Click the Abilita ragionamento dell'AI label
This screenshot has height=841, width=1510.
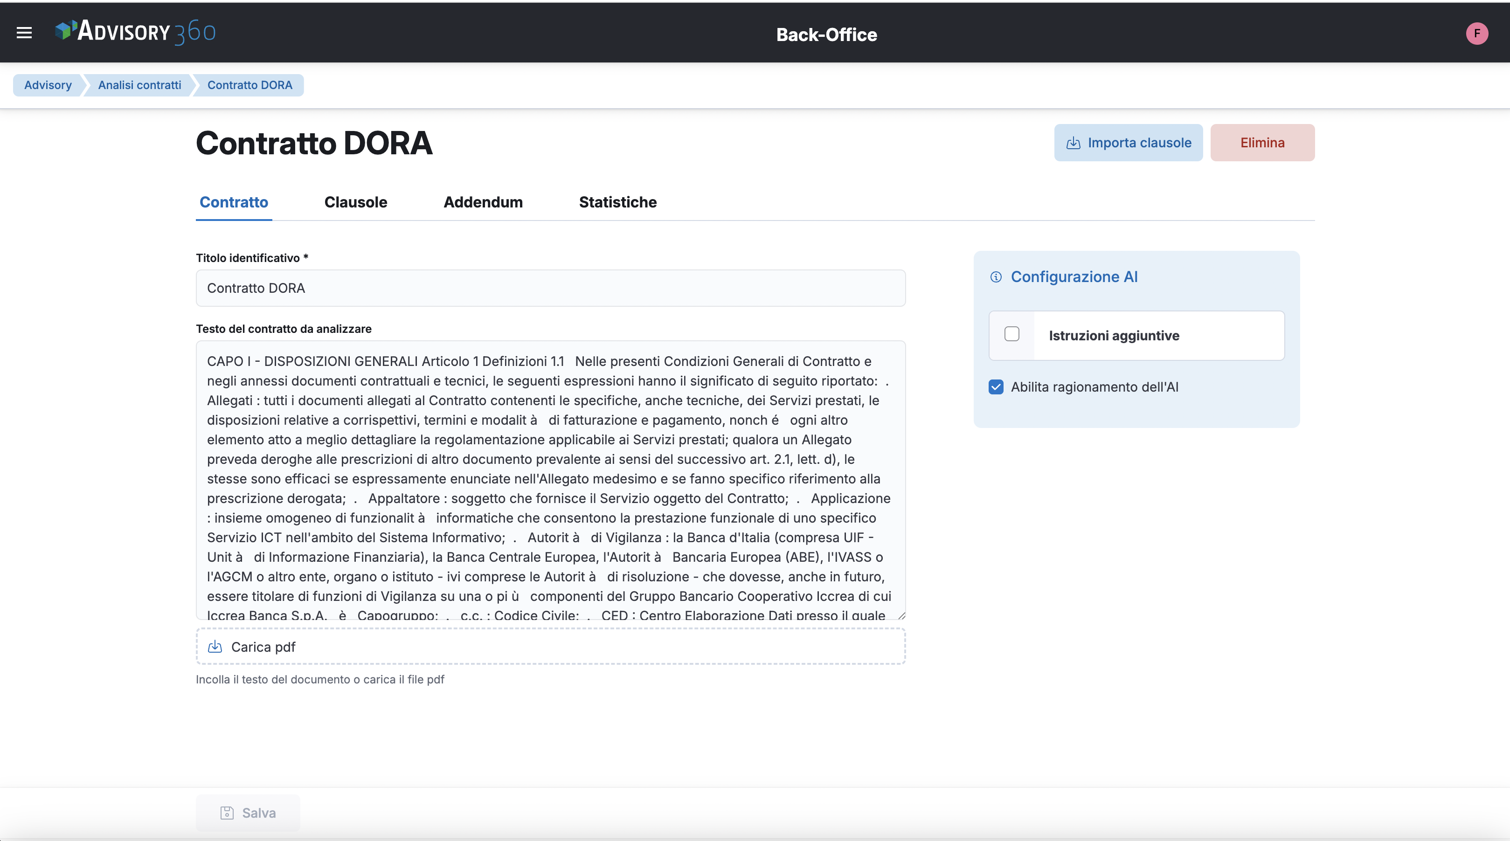[x=1094, y=387]
